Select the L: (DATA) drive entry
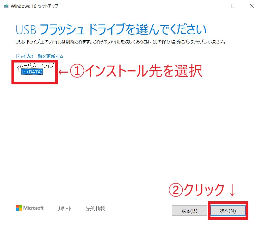This screenshot has width=261, height=226. (32, 72)
